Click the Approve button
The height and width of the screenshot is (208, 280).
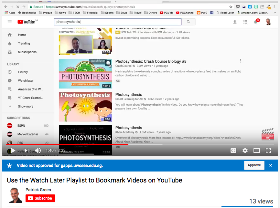(x=254, y=165)
